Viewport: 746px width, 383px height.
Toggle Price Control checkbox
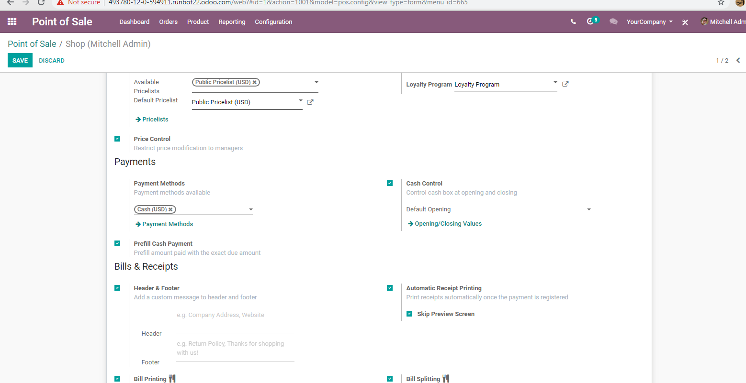tap(117, 139)
